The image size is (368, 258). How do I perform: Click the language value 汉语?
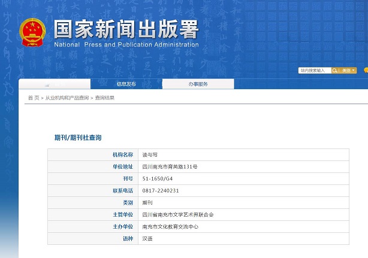coord(147,239)
